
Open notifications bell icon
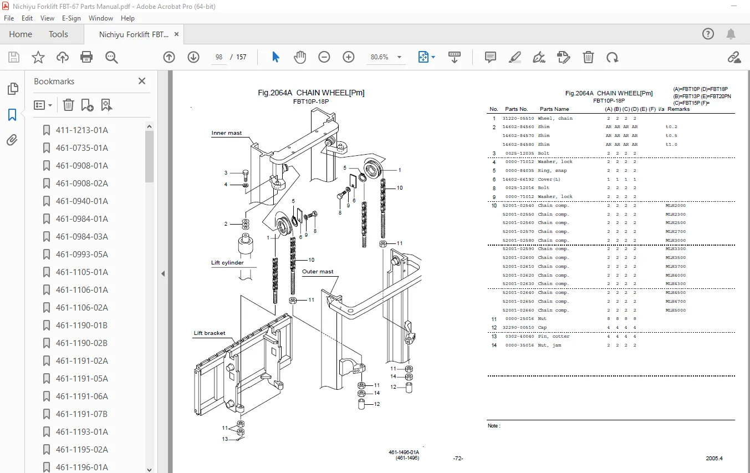(732, 34)
